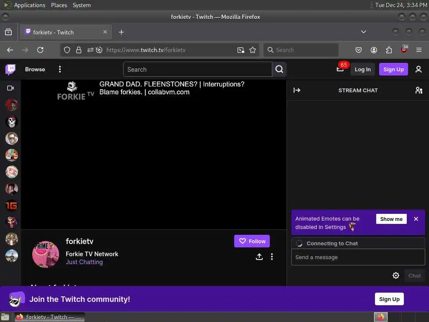The width and height of the screenshot is (429, 322).
Task: Click the top Sign Up button
Action: click(x=393, y=69)
